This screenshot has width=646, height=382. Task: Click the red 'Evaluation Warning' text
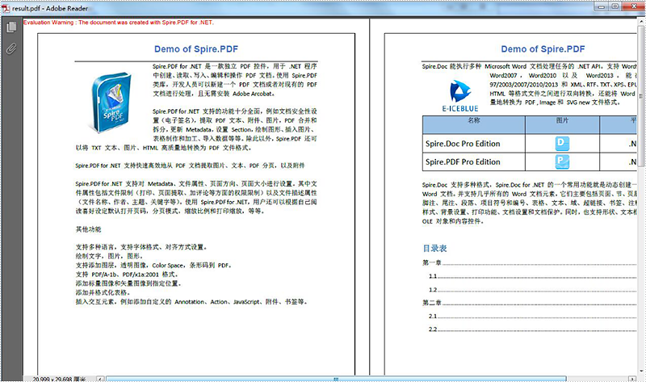pyautogui.click(x=119, y=23)
